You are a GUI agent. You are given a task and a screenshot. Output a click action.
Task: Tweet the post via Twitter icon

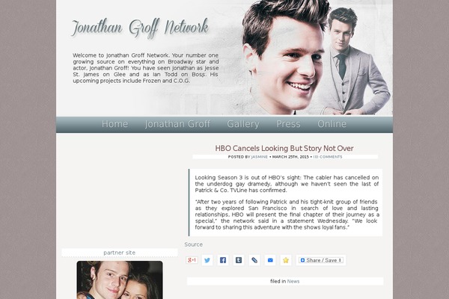pos(207,260)
